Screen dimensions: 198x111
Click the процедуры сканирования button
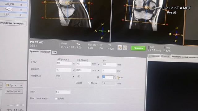[x=13, y=23]
